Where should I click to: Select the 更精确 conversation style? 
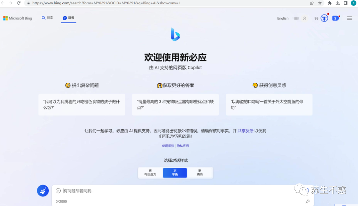coord(200,173)
